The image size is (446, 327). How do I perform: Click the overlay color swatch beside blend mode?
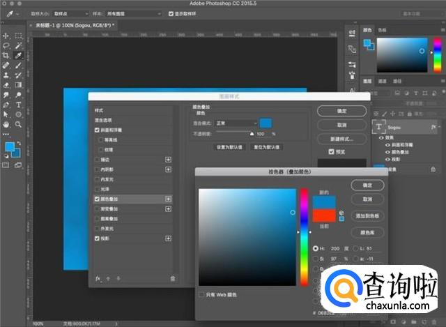coord(266,123)
